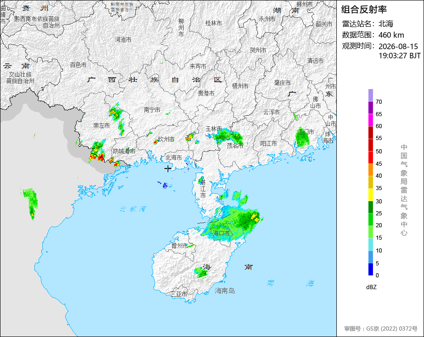Click the yellow 30 dBZ legend swatch
Screen dimensions: 424x337
tap(370, 195)
